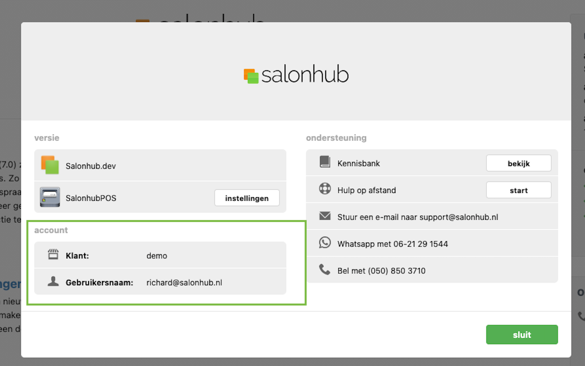Click the Whatsapp speech bubble icon
585x366 pixels.
pos(325,243)
